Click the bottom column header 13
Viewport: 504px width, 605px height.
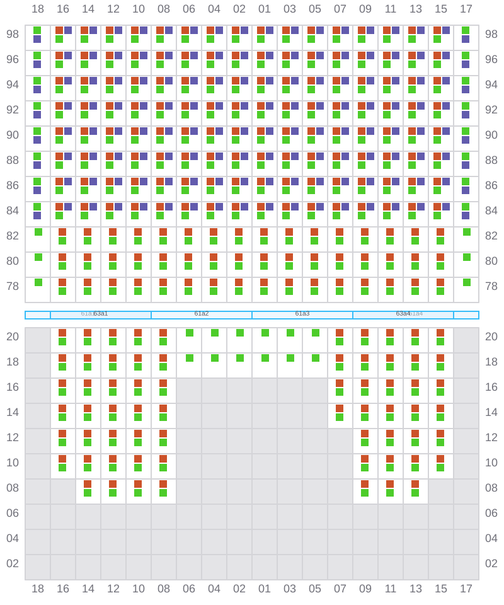click(x=416, y=589)
